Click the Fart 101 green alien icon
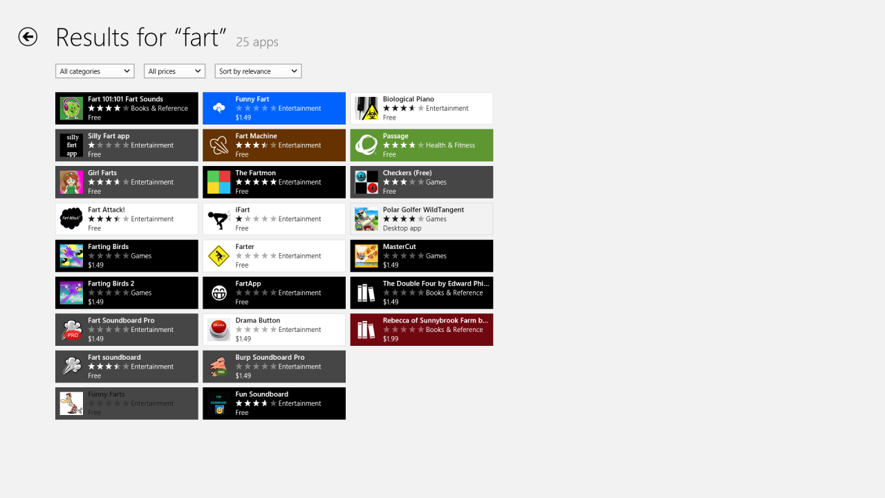The width and height of the screenshot is (885, 498). point(71,109)
